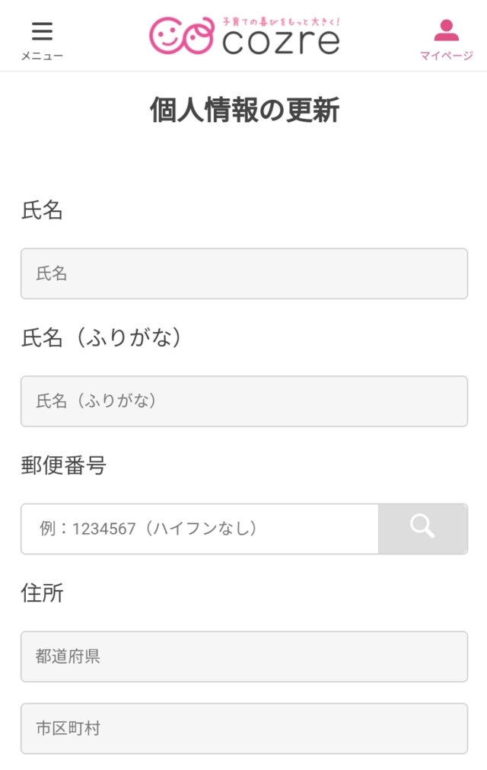Image resolution: width=487 pixels, height=770 pixels.
Task: Focus the 氏名（ふりがな） input field
Action: point(243,401)
